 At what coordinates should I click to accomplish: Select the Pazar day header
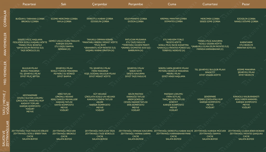pos(246,4)
